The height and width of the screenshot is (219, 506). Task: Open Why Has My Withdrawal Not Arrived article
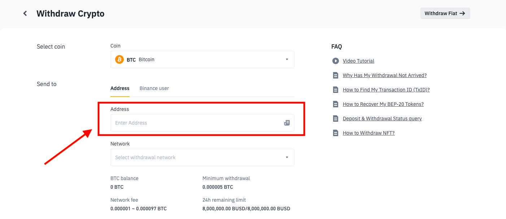(385, 75)
